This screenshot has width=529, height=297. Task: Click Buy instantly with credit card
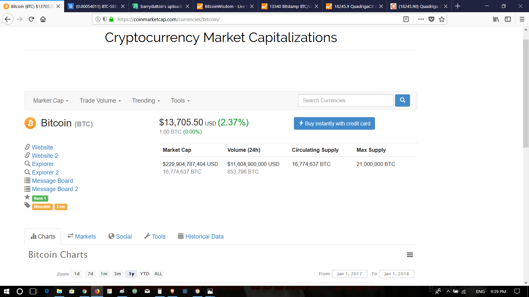point(334,123)
